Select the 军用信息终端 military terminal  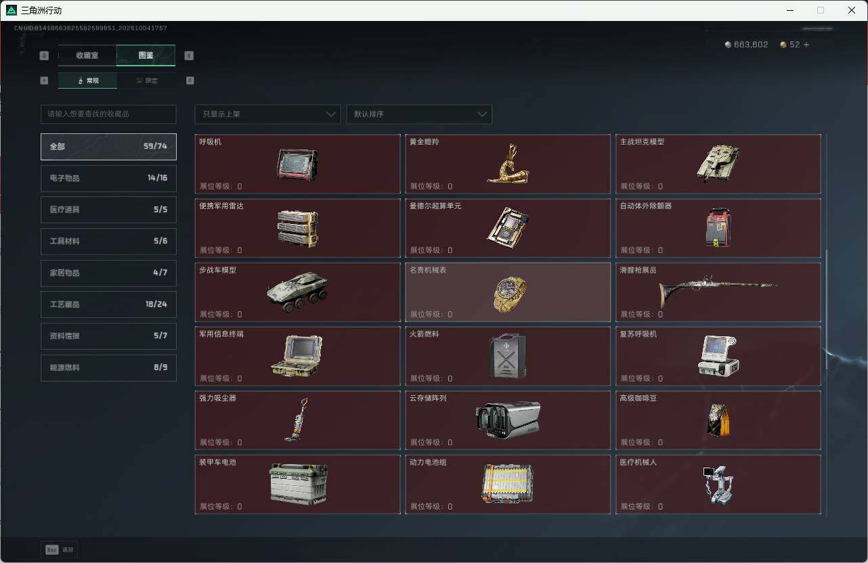tap(297, 356)
